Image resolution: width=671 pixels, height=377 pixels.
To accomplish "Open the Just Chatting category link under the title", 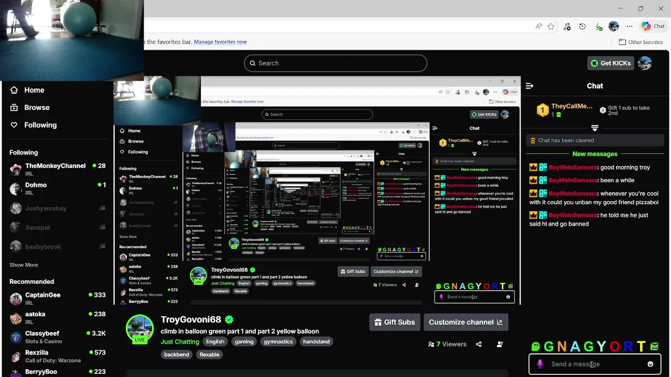I will [x=180, y=341].
